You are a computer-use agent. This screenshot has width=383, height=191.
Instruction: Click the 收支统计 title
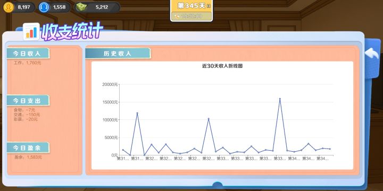tap(72, 31)
